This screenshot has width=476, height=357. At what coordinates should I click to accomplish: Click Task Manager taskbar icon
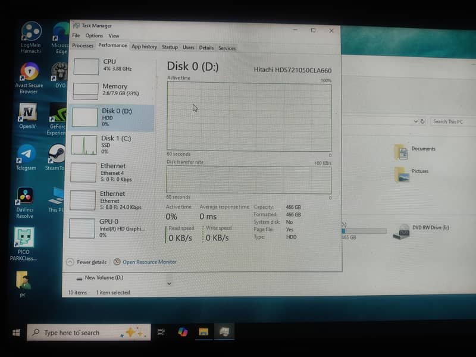[x=224, y=331]
